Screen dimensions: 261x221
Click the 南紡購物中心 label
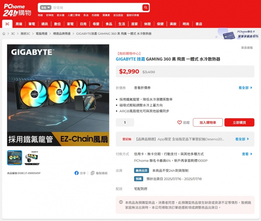[129, 54]
